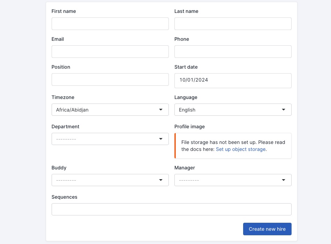Screen dimensions: 331x244
Task: Expand the Department selection box
Action: click(105, 139)
